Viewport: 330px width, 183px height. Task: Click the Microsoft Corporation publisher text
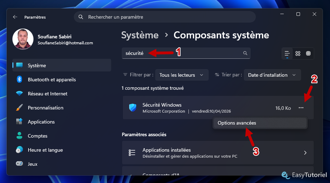tap(164, 111)
